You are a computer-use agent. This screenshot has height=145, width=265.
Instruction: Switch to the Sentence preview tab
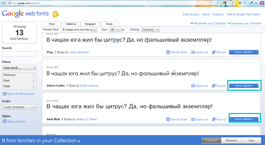(x=71, y=24)
